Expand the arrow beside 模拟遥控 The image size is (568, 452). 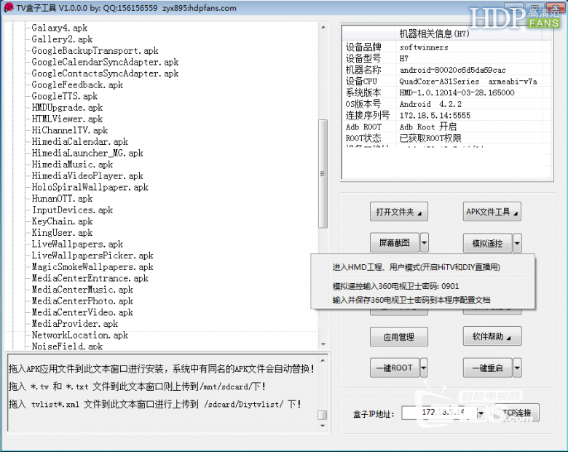tap(517, 243)
